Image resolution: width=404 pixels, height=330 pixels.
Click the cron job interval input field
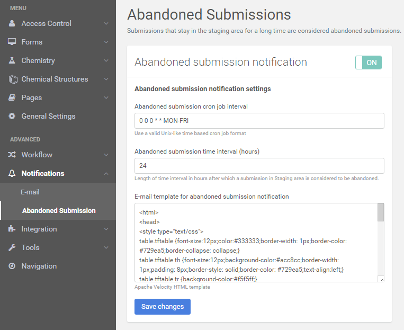coord(259,121)
